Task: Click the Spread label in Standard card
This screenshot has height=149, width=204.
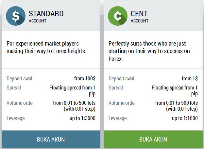Action: pyautogui.click(x=14, y=88)
